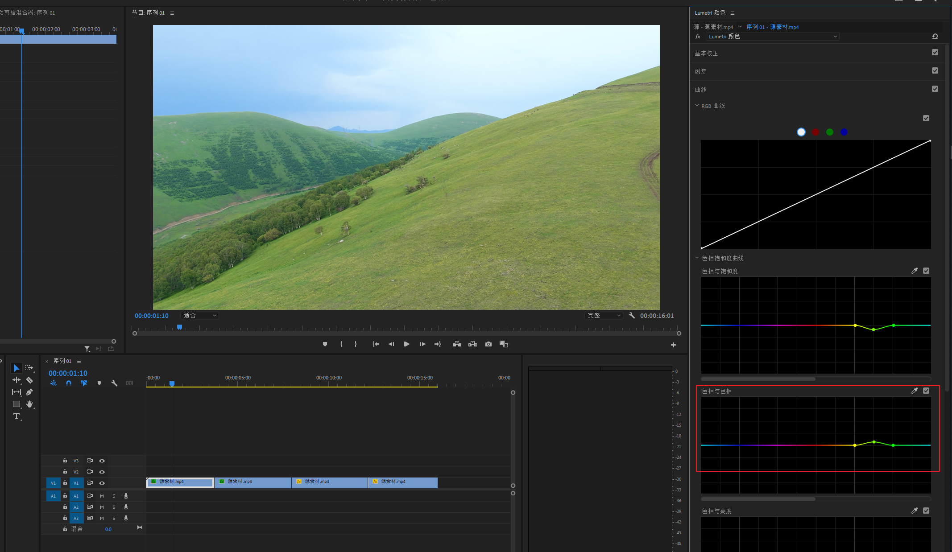Open program monitor panel menu
The height and width of the screenshot is (552, 952).
tap(172, 13)
